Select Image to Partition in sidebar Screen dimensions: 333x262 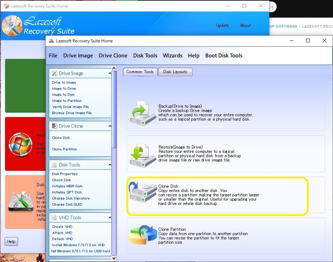(x=67, y=101)
